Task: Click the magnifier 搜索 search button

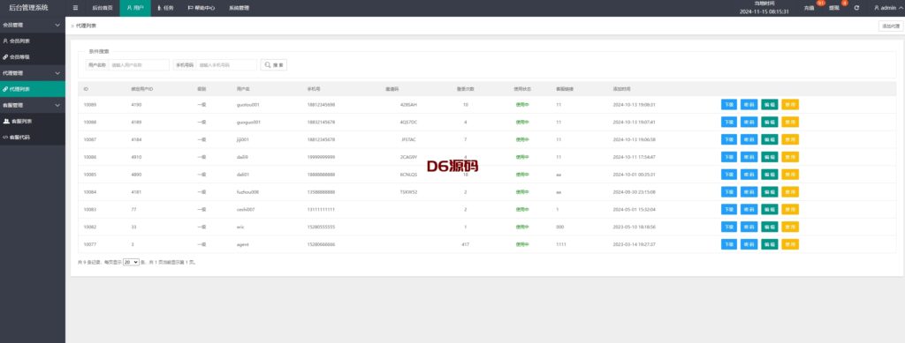Action: (x=274, y=65)
